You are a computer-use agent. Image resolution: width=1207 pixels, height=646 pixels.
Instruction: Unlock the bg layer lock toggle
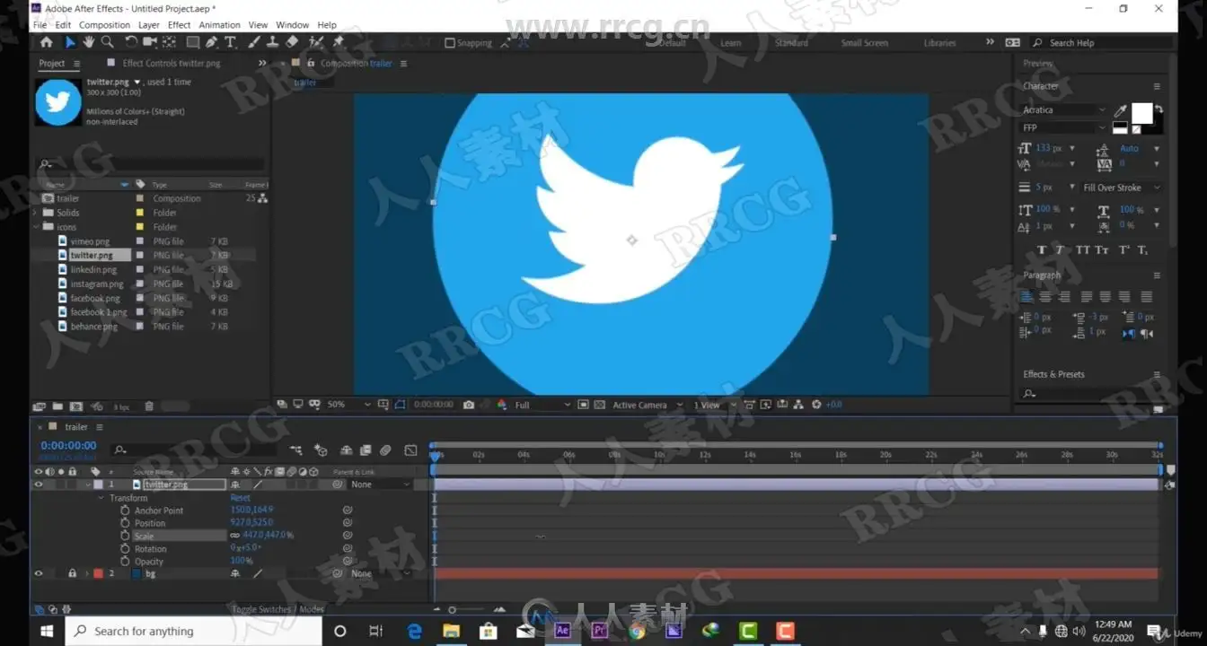pos(72,573)
